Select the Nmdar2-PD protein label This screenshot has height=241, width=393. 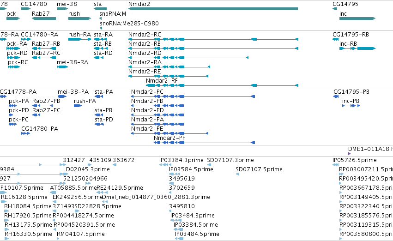(147, 110)
